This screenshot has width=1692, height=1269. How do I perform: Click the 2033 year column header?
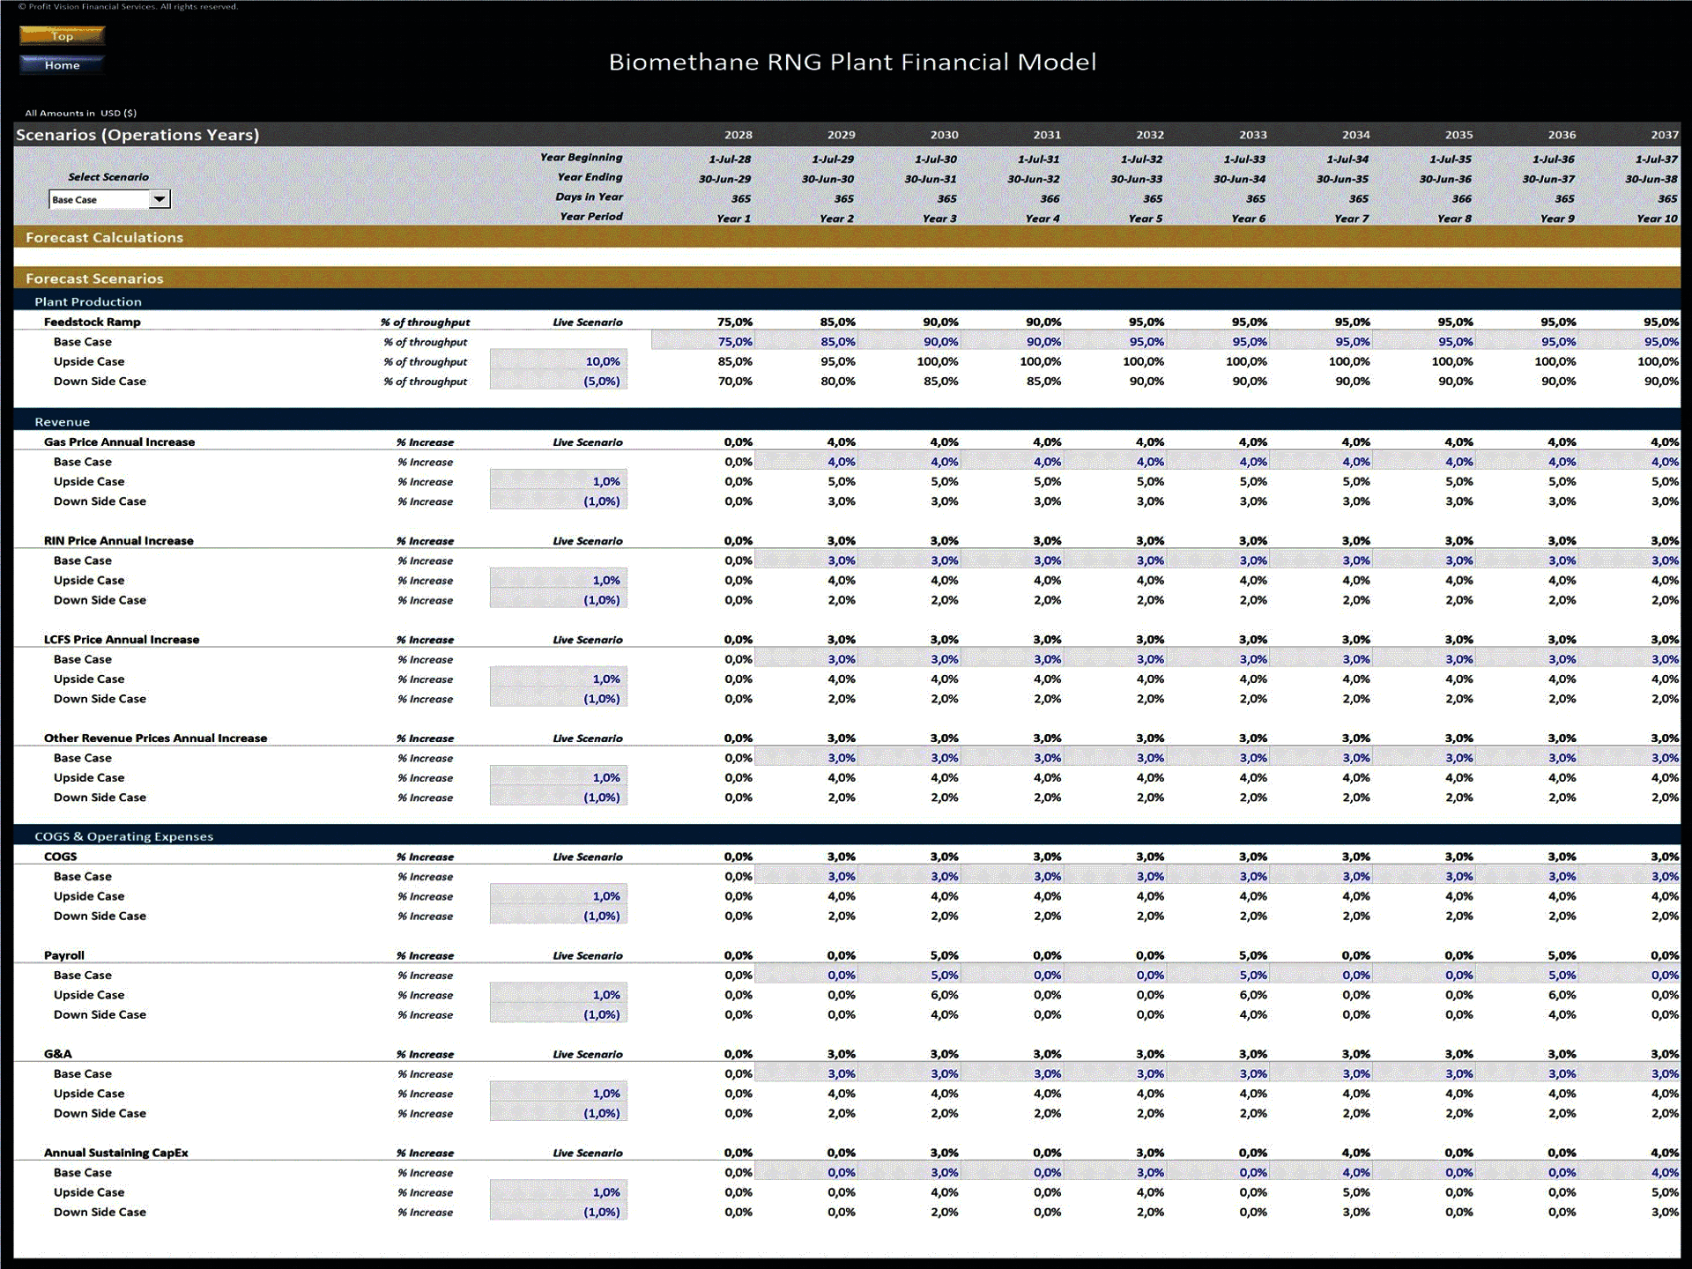1253,135
